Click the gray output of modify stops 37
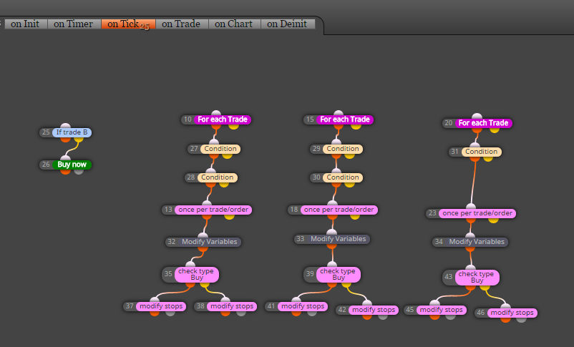 170,313
